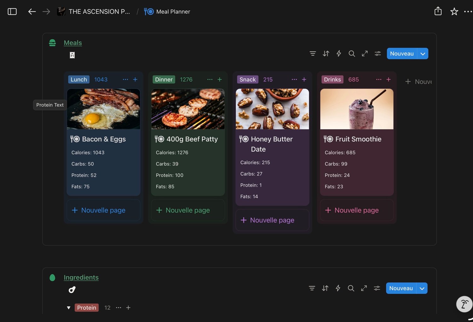Select the Drinks group tag

point(332,79)
